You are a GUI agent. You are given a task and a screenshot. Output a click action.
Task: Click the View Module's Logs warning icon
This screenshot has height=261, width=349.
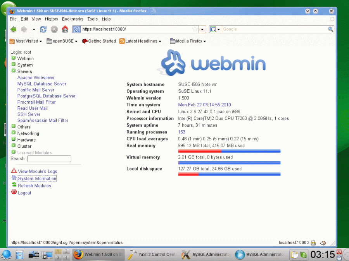(14, 171)
